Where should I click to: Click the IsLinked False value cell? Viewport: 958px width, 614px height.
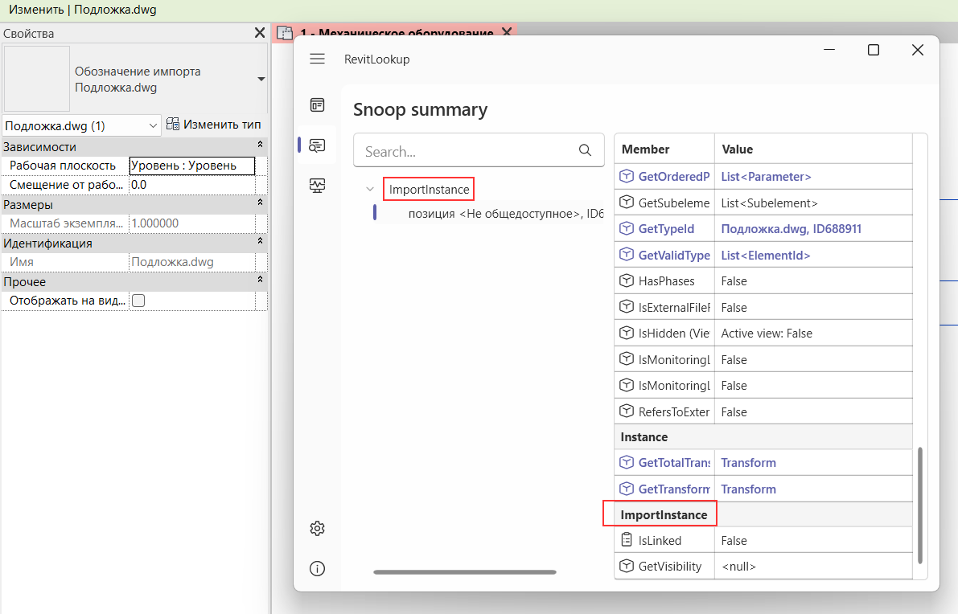[x=813, y=541]
